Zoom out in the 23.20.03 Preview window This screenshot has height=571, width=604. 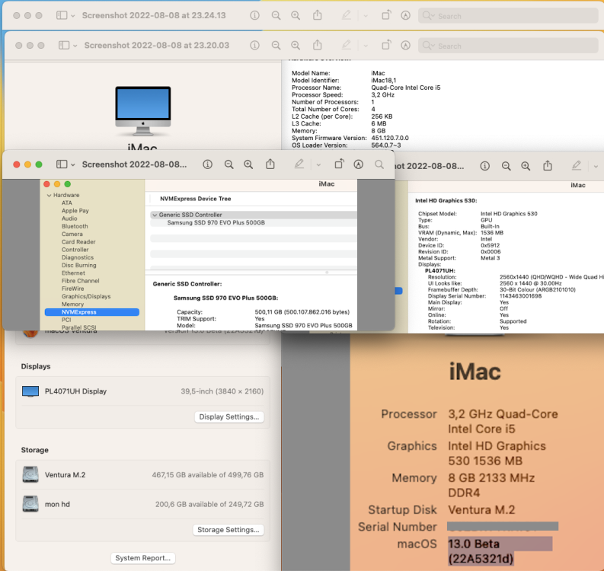[276, 46]
